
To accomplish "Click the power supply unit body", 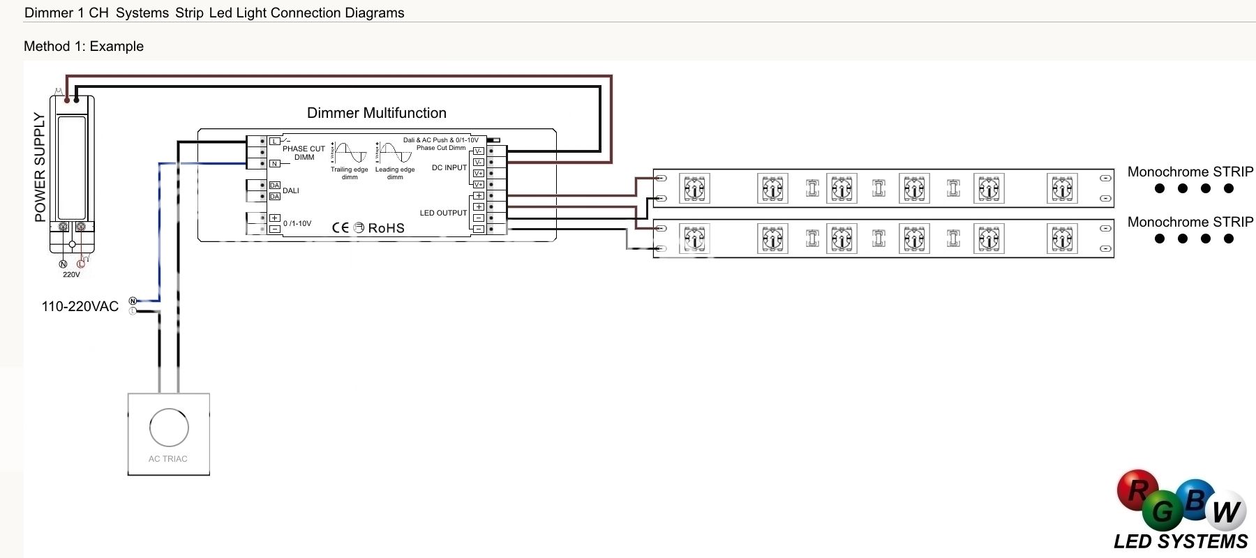I will tap(72, 167).
